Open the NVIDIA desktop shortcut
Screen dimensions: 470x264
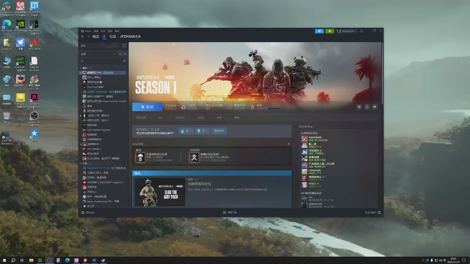coord(21,26)
